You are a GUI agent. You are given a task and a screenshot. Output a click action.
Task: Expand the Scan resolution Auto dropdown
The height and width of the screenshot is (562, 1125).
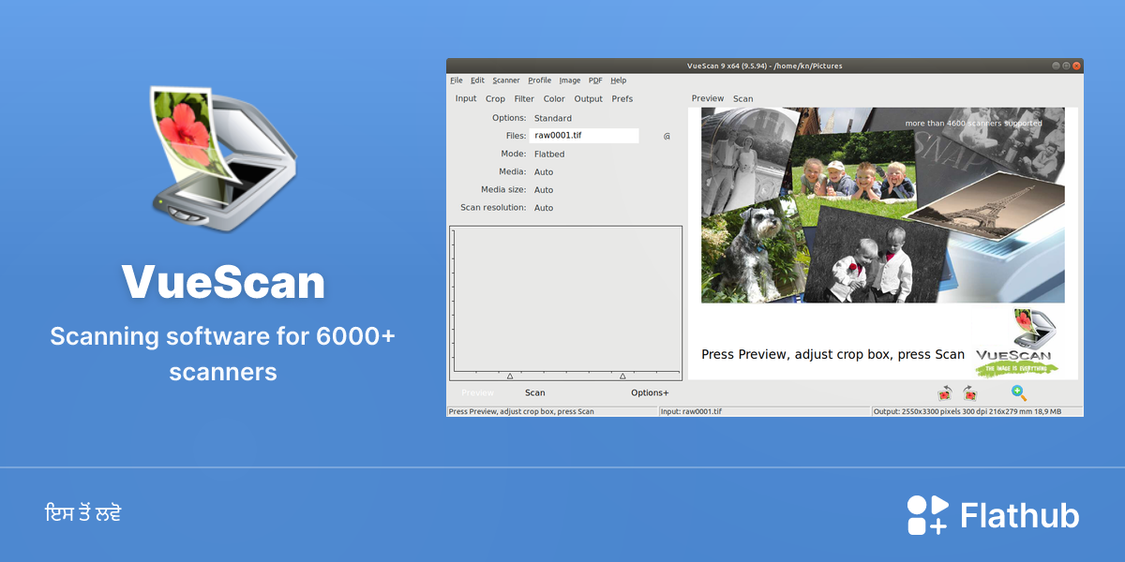click(x=544, y=208)
